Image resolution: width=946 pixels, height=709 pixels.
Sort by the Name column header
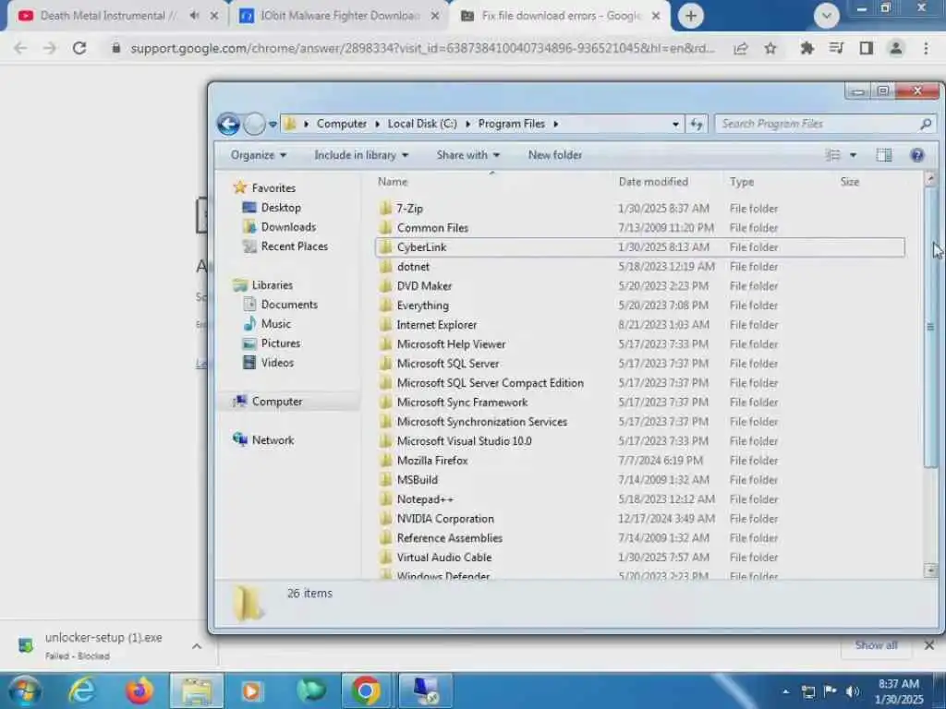(393, 182)
